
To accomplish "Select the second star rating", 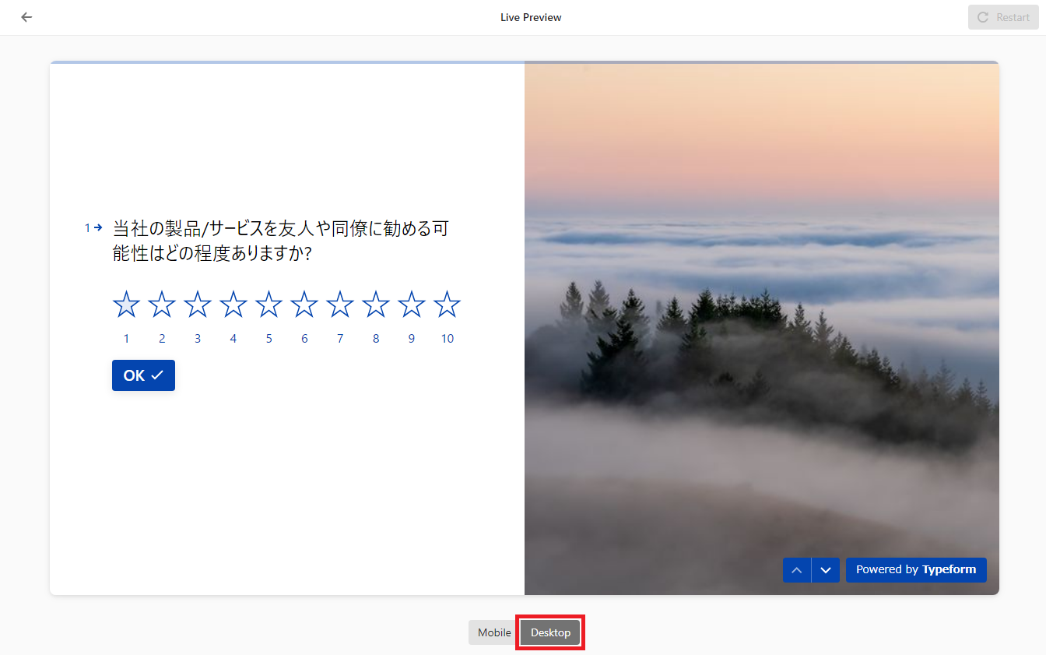I will coord(162,305).
